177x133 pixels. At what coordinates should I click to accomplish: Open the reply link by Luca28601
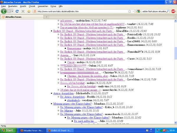coord(93,41)
